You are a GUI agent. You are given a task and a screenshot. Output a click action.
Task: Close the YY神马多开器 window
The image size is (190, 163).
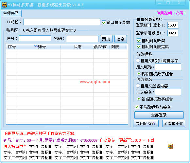coord(179,3)
